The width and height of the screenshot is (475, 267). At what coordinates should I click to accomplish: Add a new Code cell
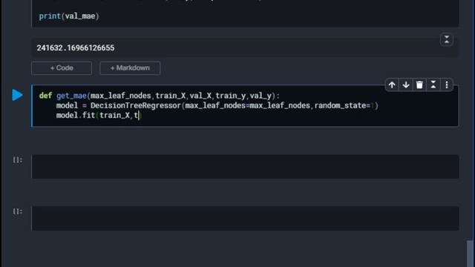pyautogui.click(x=62, y=68)
